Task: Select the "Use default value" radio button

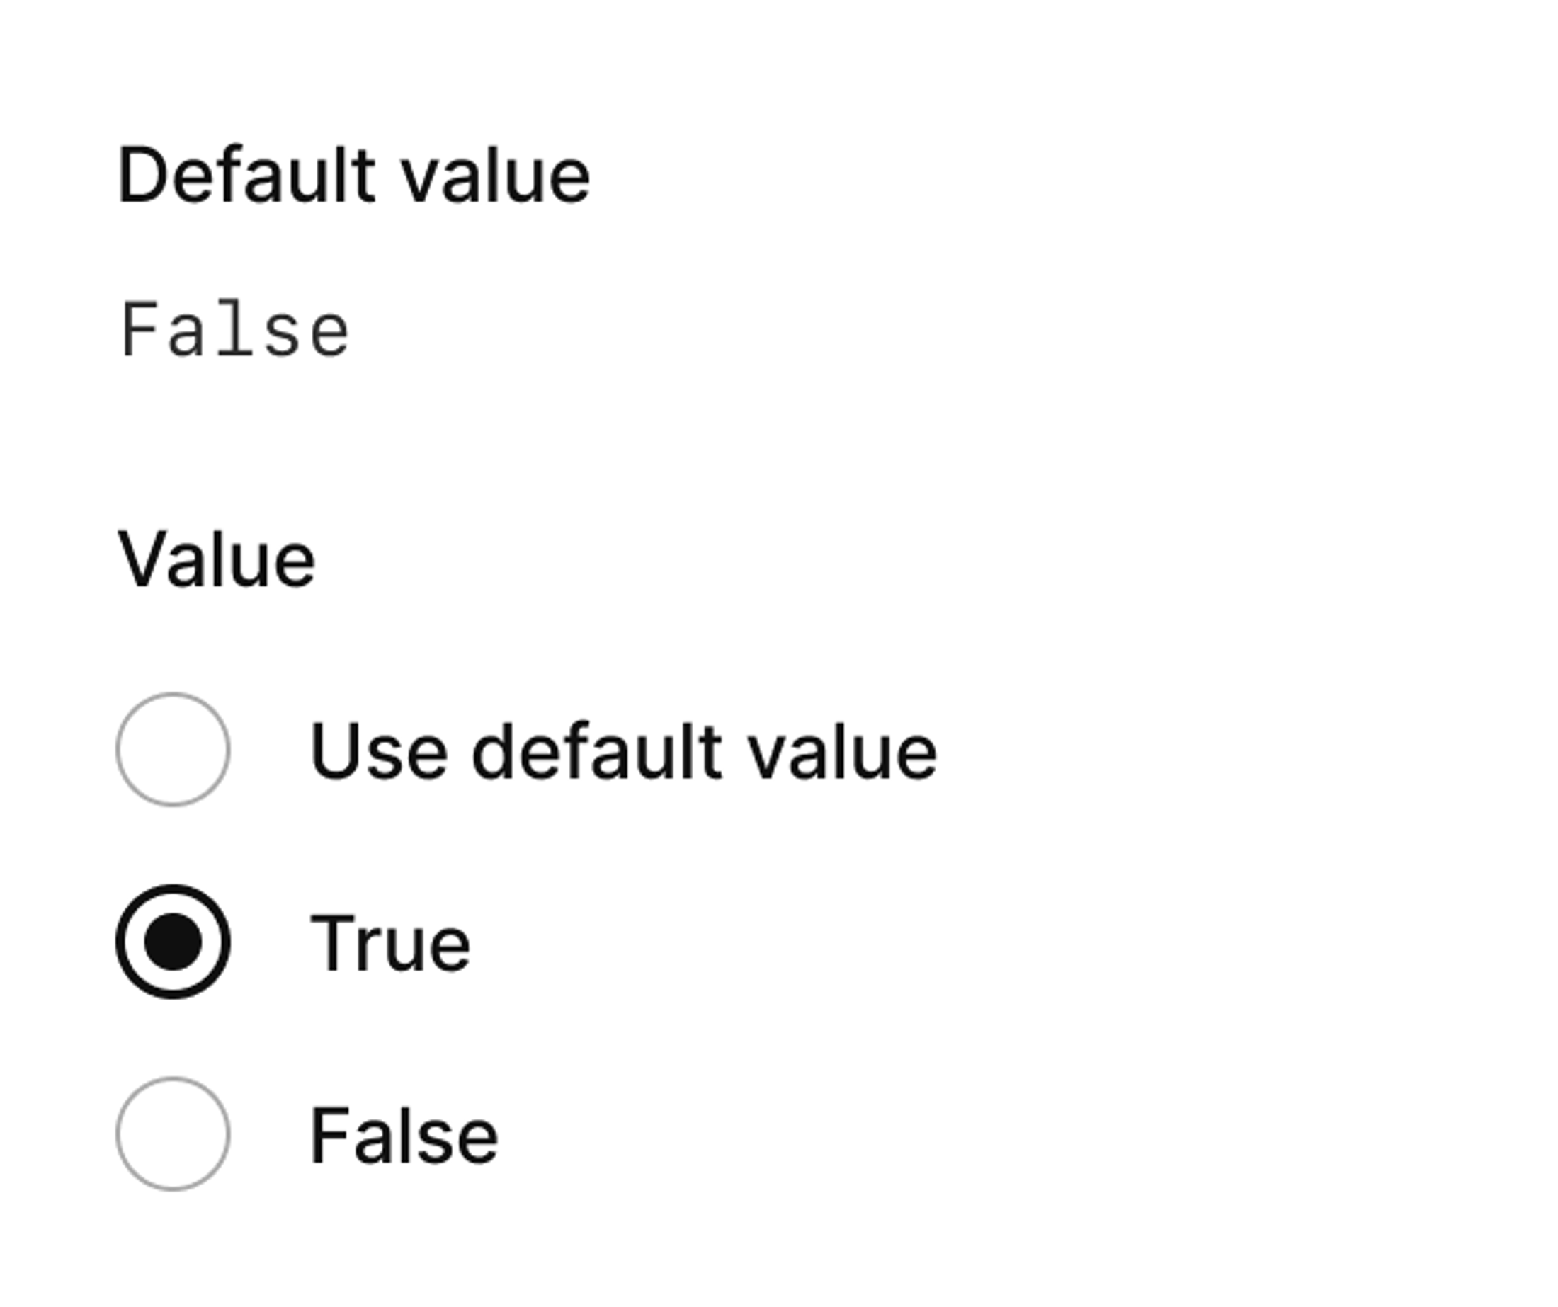Action: pos(173,750)
